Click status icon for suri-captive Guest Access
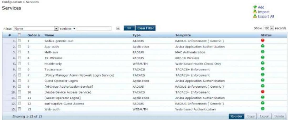Viewport: 288px width, 120px height. click(263, 103)
